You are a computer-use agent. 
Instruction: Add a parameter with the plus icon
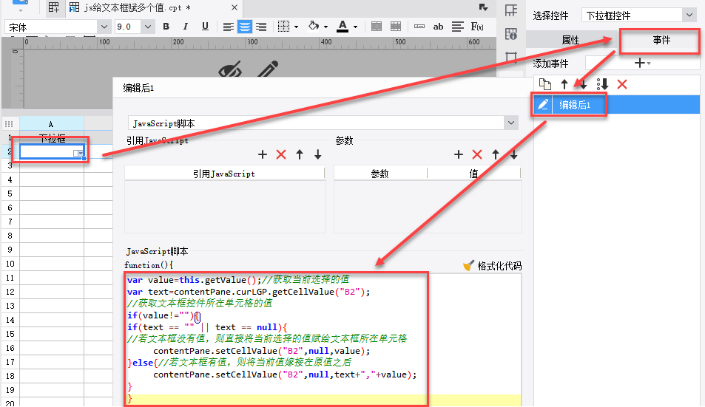coord(459,155)
